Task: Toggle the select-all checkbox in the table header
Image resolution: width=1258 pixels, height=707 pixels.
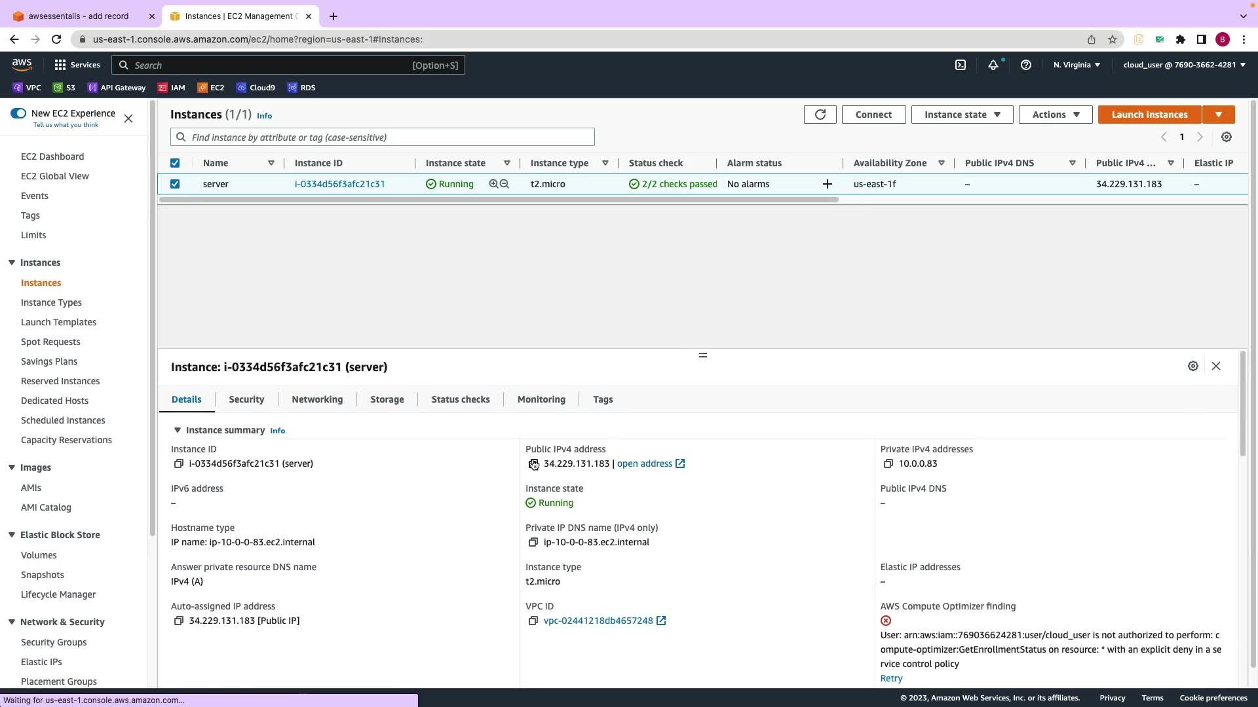Action: (175, 163)
